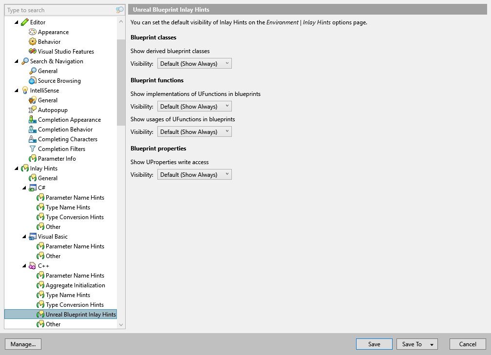
Task: Click the Type Conversion Hints icon under C#
Action: [x=40, y=217]
